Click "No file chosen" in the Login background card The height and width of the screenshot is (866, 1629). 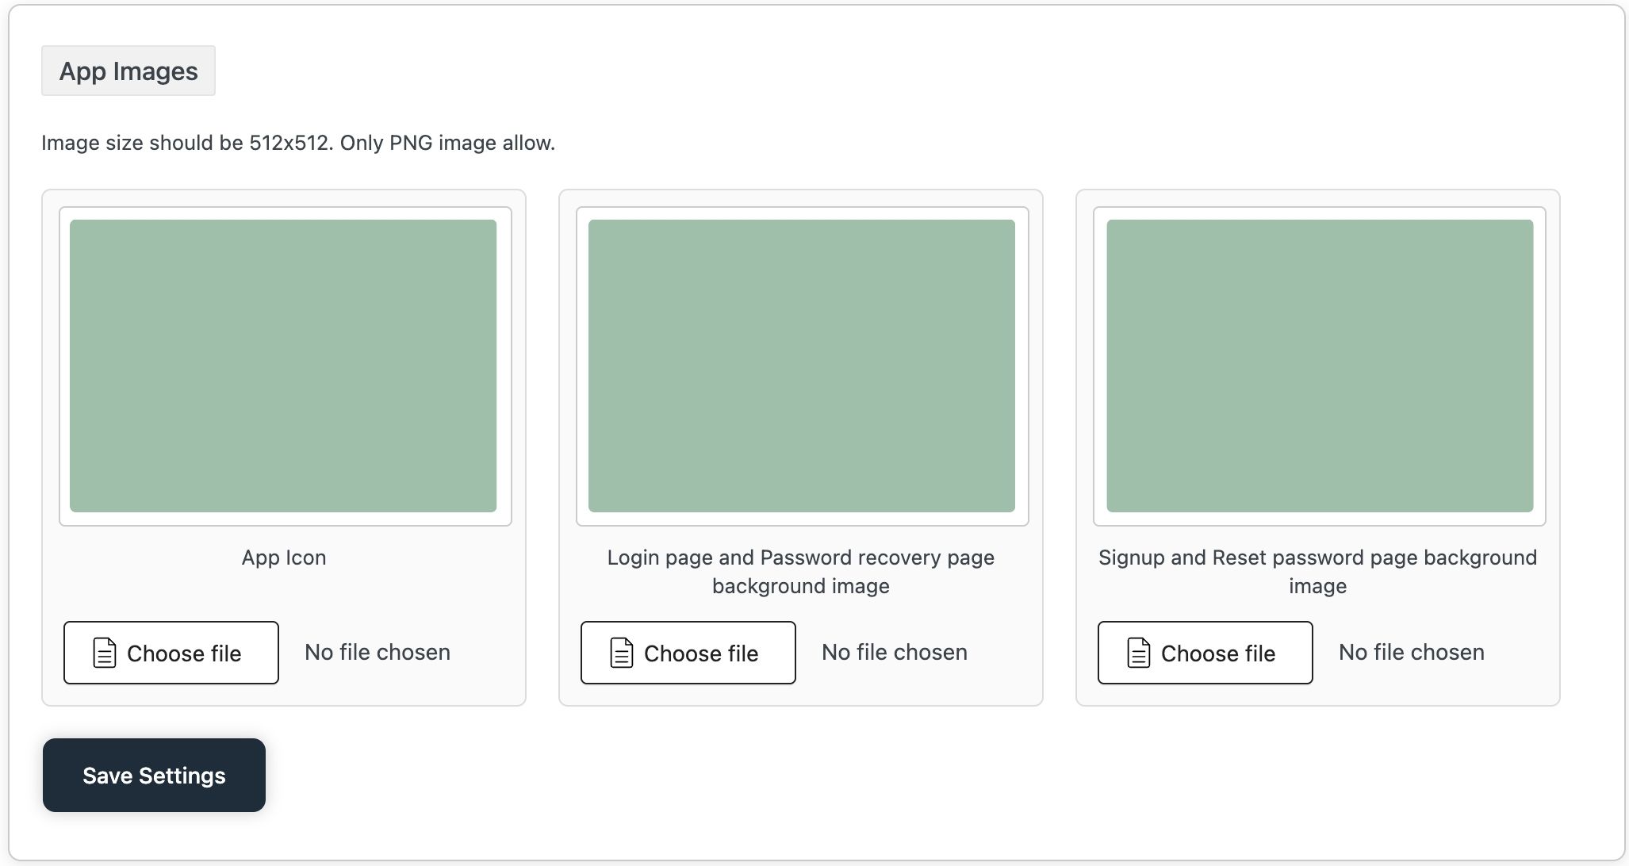[x=895, y=652]
